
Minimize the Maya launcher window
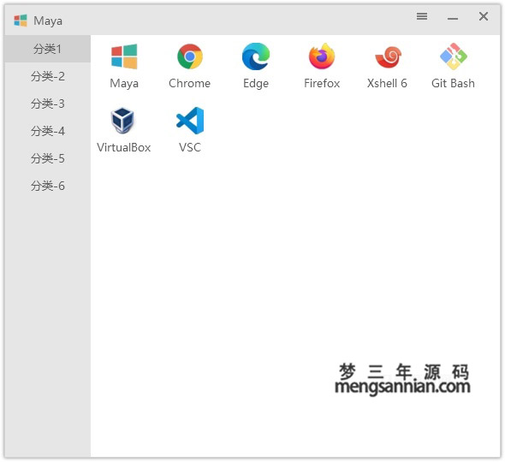point(453,18)
